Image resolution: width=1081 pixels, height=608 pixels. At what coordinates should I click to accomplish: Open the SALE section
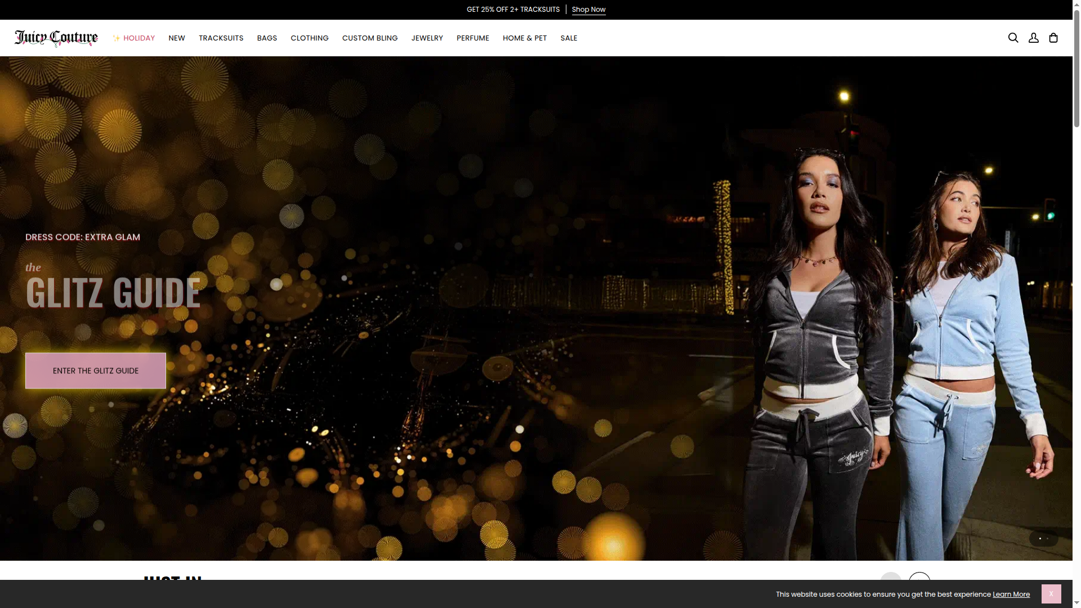tap(569, 38)
